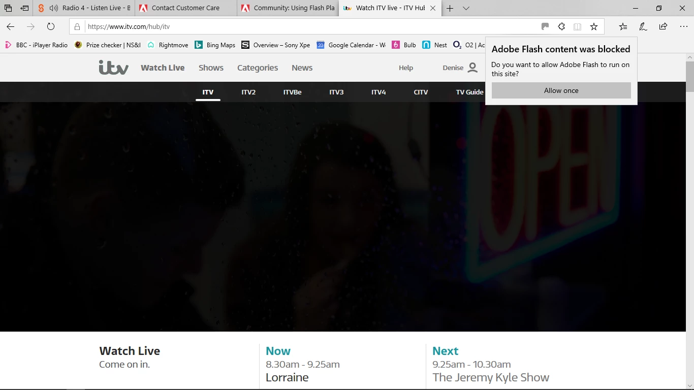
Task: Click the Watch Live heading text
Action: tap(130, 351)
